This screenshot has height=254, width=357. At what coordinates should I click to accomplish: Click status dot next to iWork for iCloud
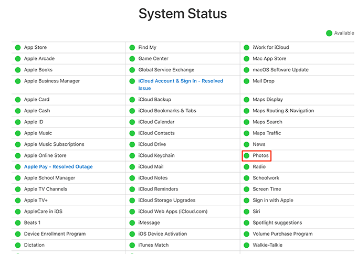pyautogui.click(x=246, y=48)
